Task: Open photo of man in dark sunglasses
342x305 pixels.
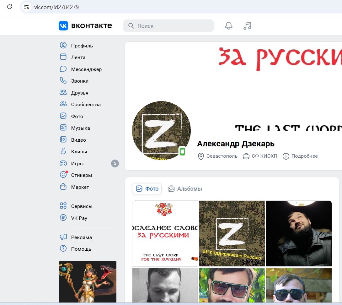Action: coord(299,285)
